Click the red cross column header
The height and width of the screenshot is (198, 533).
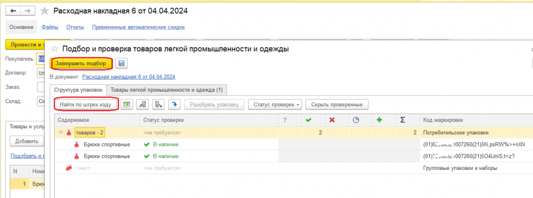pos(337,120)
